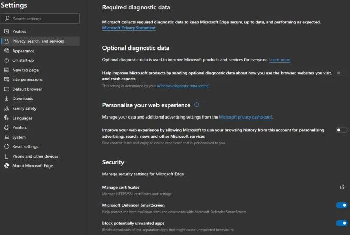
Task: Turn off Microsoft Defender SmartScreen toggle
Action: [x=341, y=205]
